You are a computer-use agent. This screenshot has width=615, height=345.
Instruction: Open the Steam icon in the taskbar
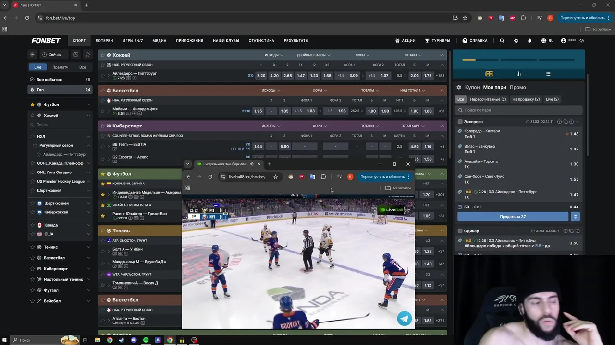(122, 340)
